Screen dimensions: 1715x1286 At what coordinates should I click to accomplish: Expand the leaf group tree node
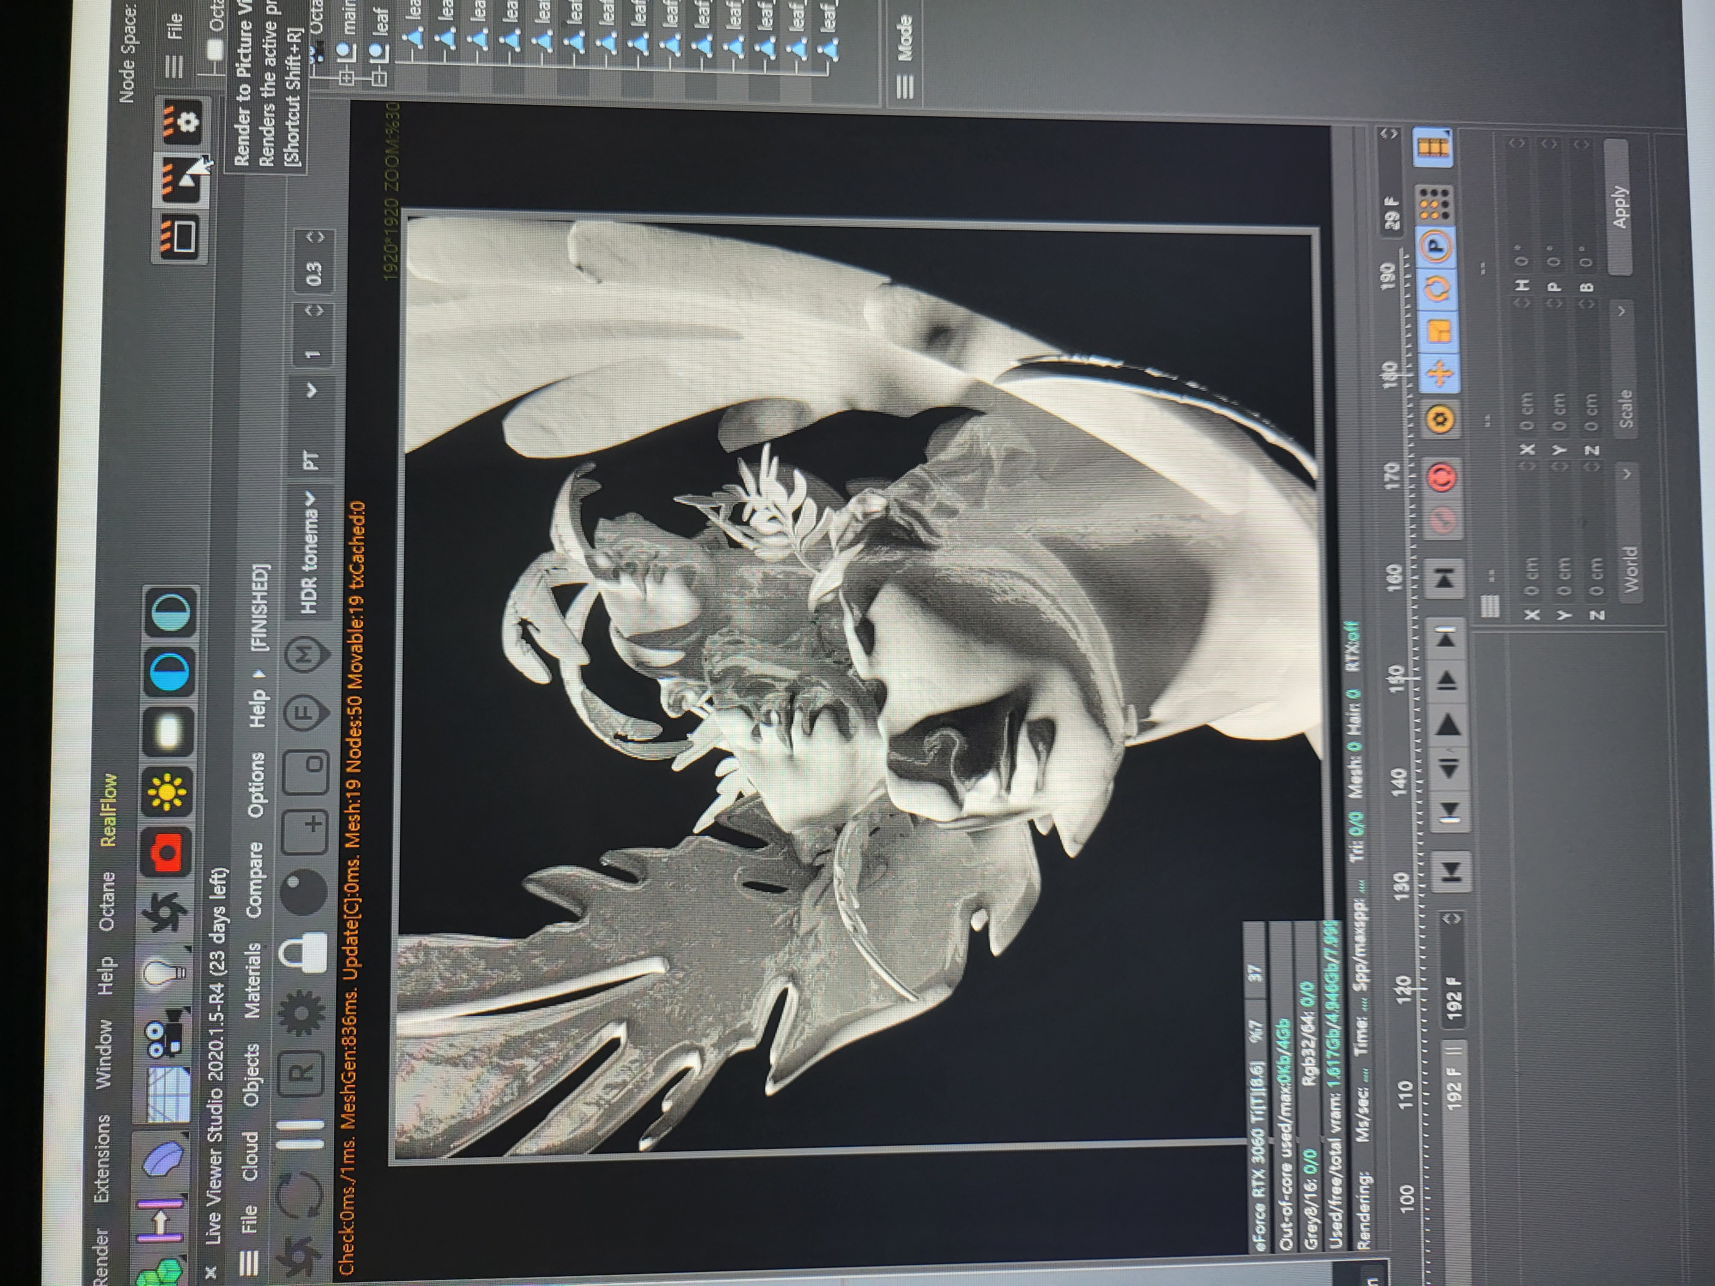[x=379, y=78]
